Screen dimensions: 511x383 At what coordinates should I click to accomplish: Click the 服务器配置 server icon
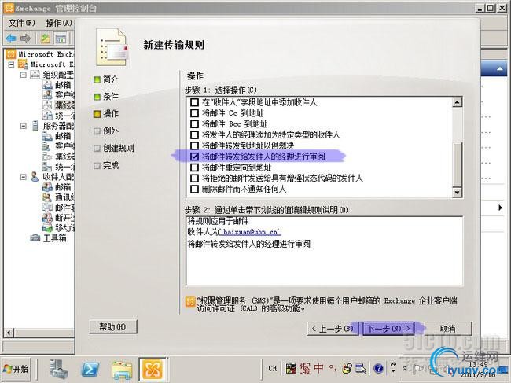pos(35,126)
